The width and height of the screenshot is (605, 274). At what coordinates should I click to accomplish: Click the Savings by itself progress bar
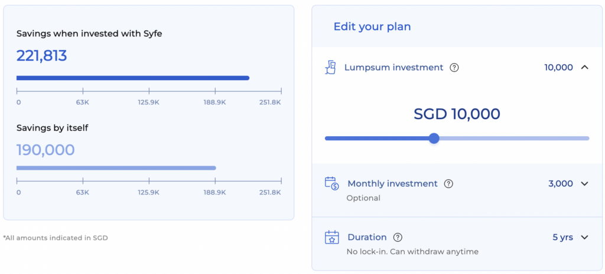pyautogui.click(x=116, y=168)
